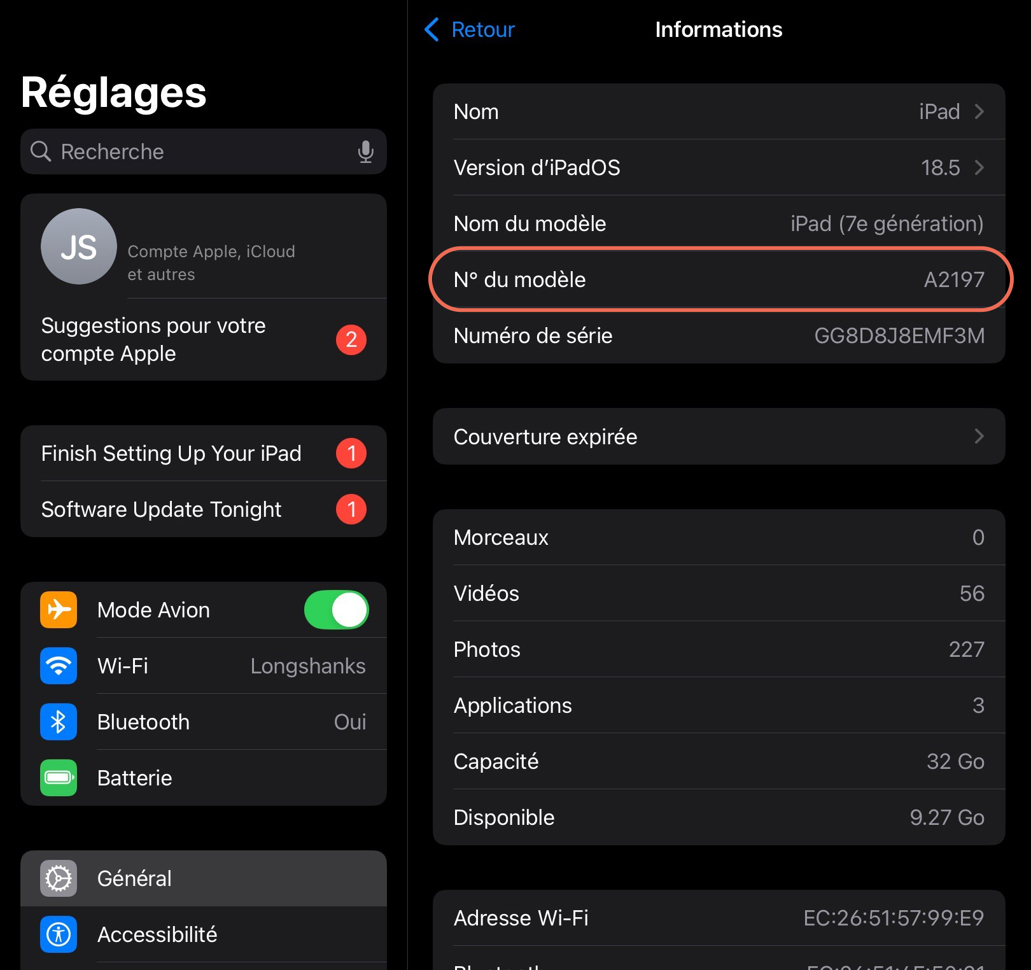Open Wi-Fi settings row
Viewport: 1031px width, 970px height.
(204, 666)
